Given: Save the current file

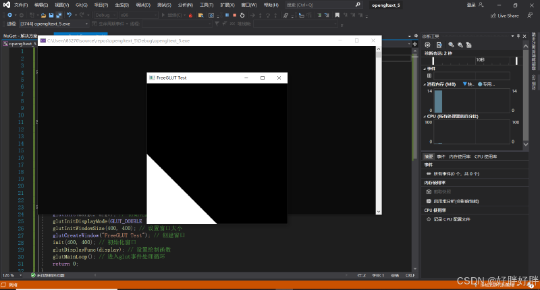Looking at the screenshot, I should pos(51,15).
